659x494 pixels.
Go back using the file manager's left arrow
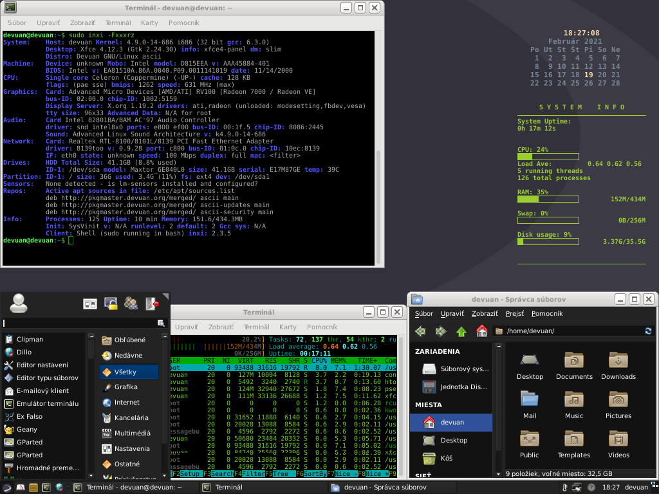[x=420, y=331]
